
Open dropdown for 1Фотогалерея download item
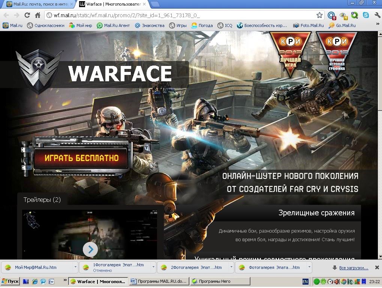click(x=154, y=268)
